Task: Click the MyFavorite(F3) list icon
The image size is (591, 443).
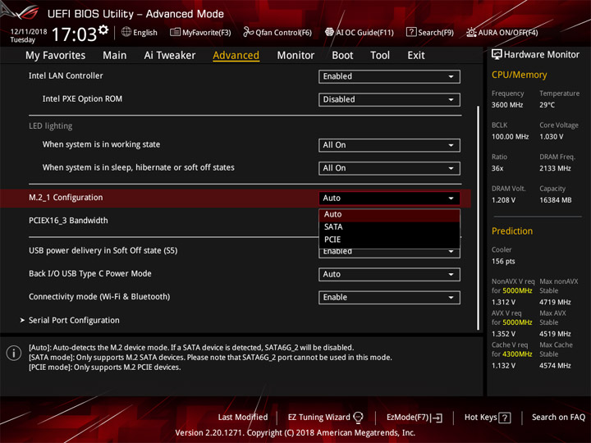Action: pyautogui.click(x=175, y=32)
